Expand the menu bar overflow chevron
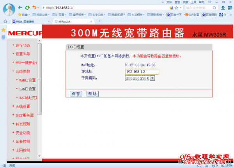Image resolution: width=234 pixels, height=168 pixels. pos(163,2)
